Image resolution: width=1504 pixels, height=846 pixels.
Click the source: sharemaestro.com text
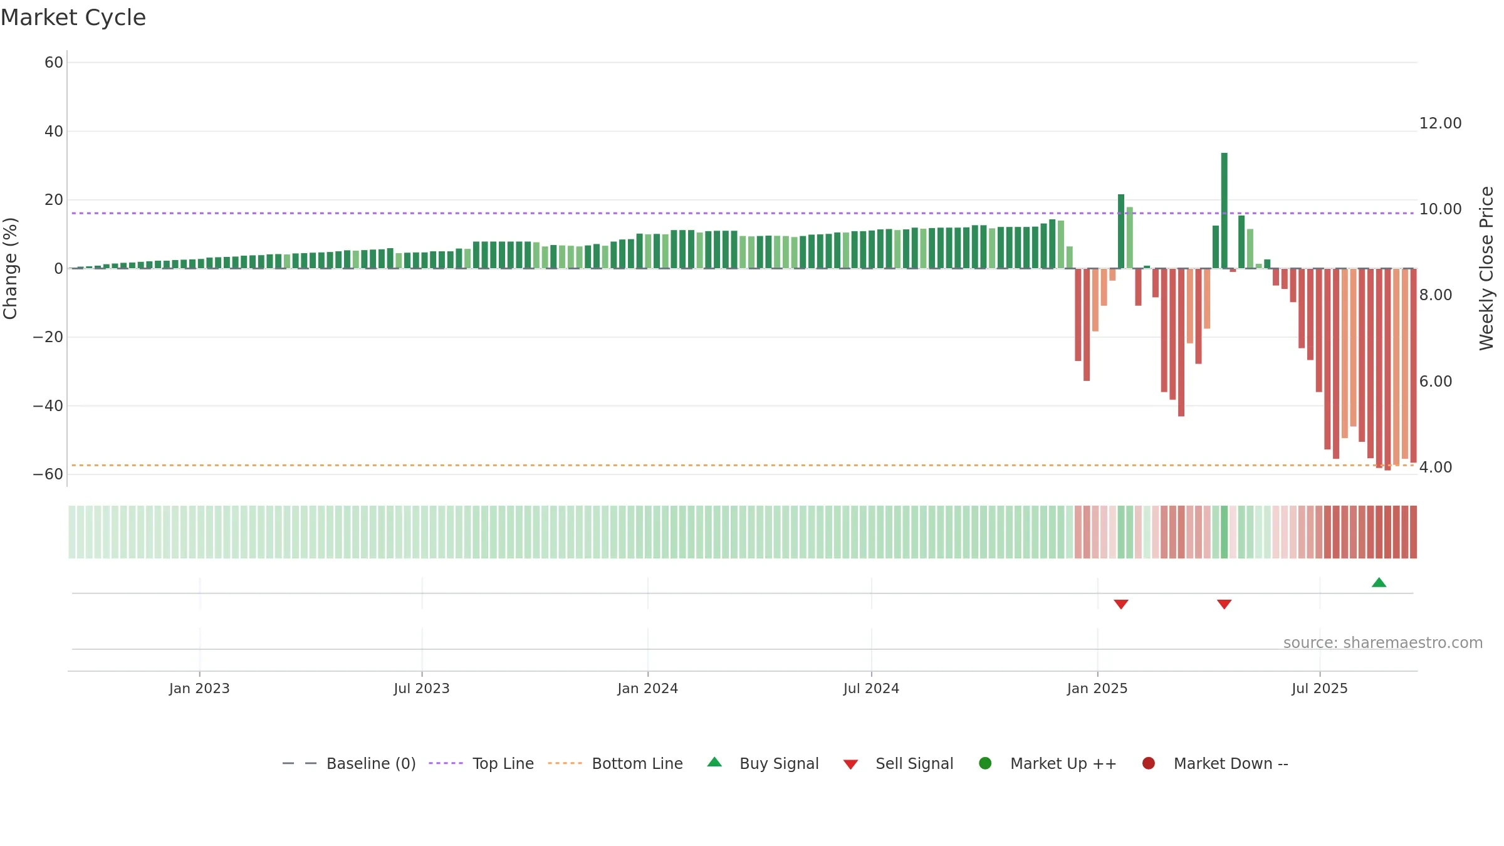1383,643
